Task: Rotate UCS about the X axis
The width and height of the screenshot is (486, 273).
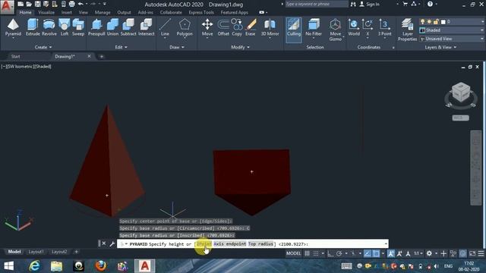Action: pos(368,27)
